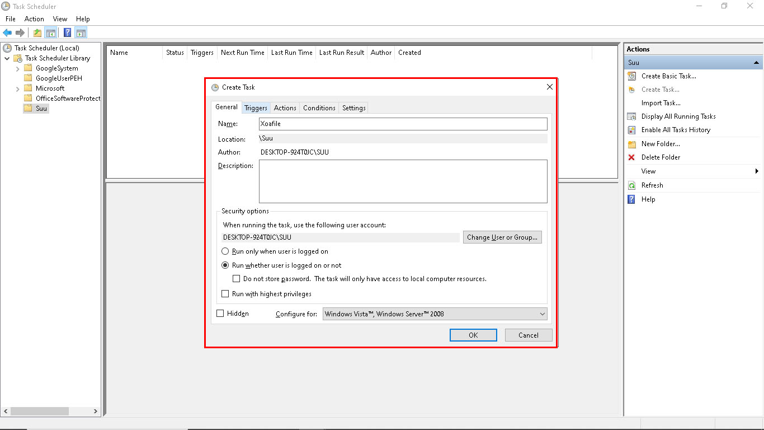Open the Action menu
764x430 pixels.
tap(34, 18)
